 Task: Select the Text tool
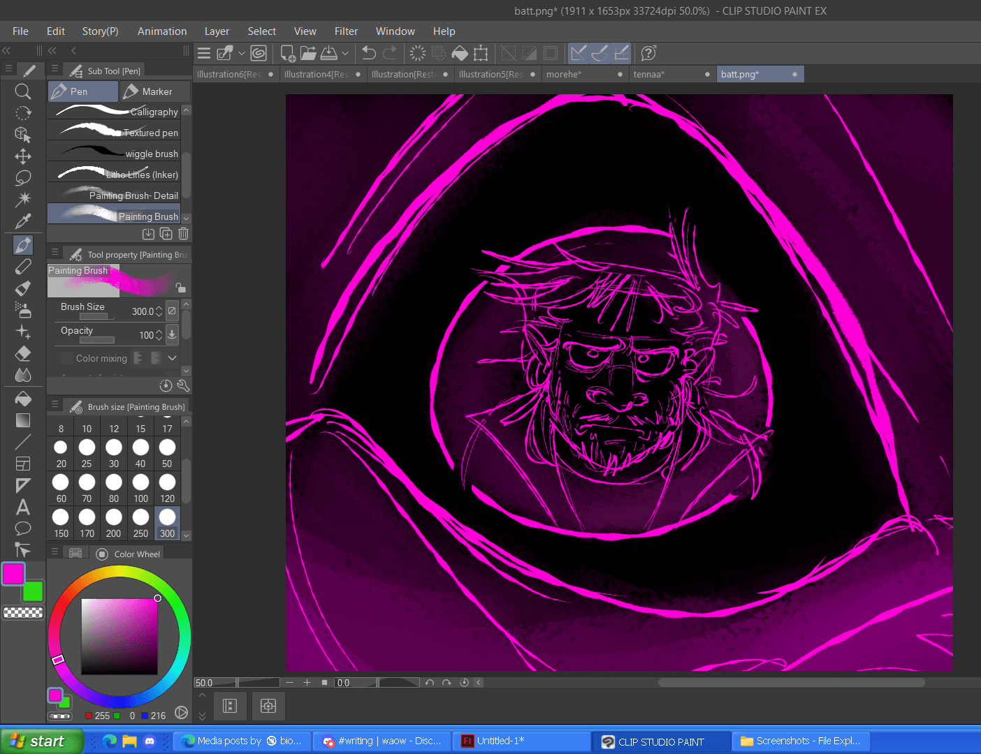(22, 507)
